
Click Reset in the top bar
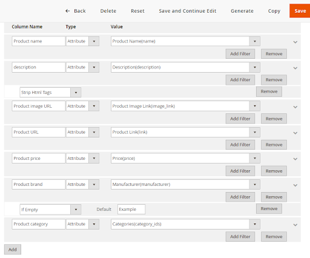[x=137, y=11]
